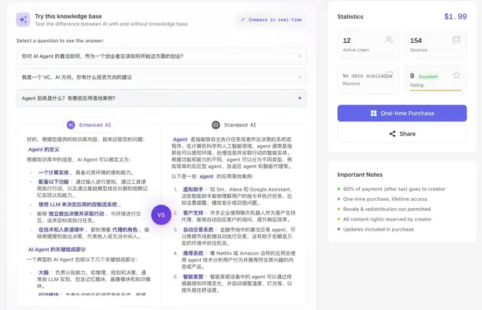482x310 pixels.
Task: Click the Excellent rating badge
Action: pyautogui.click(x=428, y=76)
